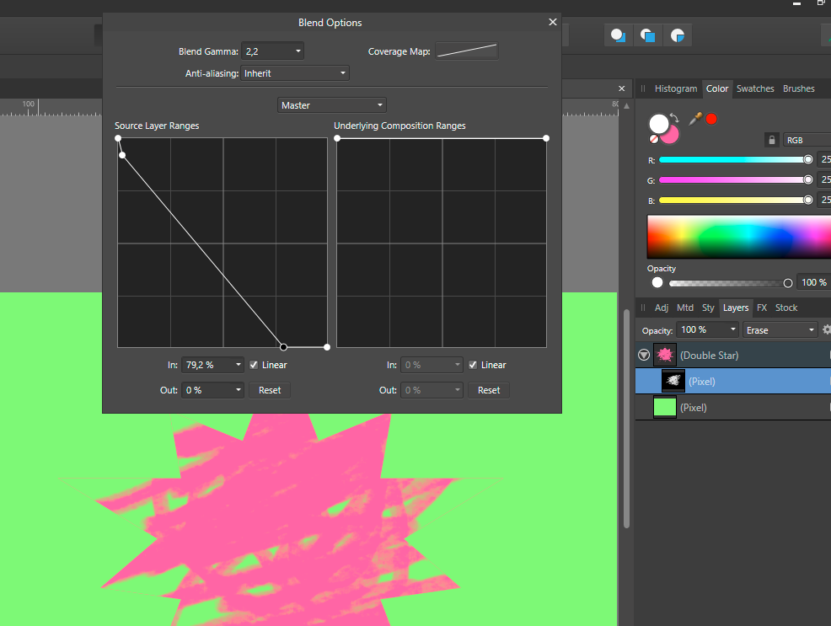Image resolution: width=831 pixels, height=626 pixels.
Task: Reset the Underlying Composition Ranges curve
Action: 489,390
